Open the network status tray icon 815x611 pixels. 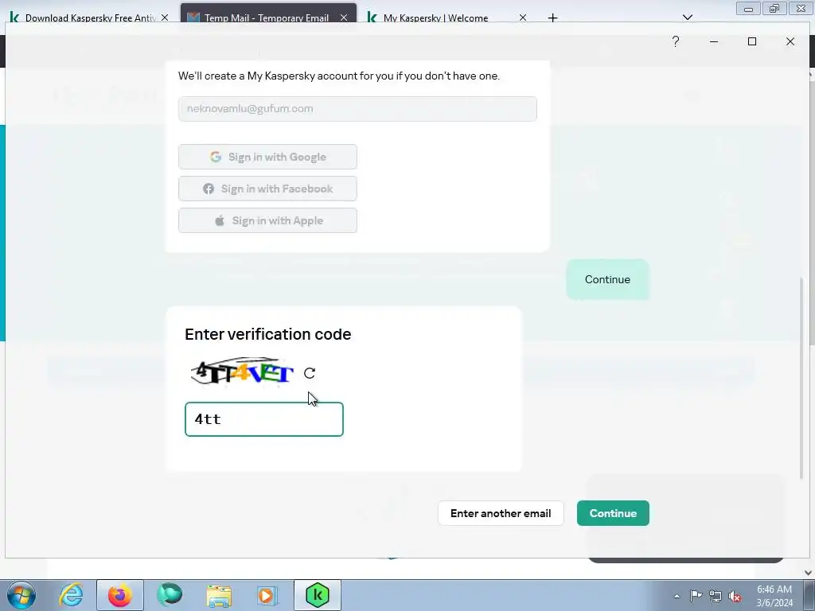(x=716, y=596)
